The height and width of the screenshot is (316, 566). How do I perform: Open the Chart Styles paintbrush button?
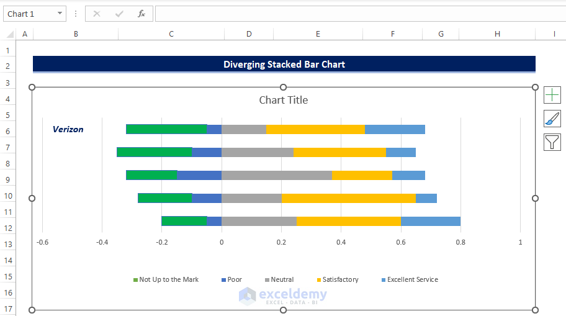coord(552,119)
